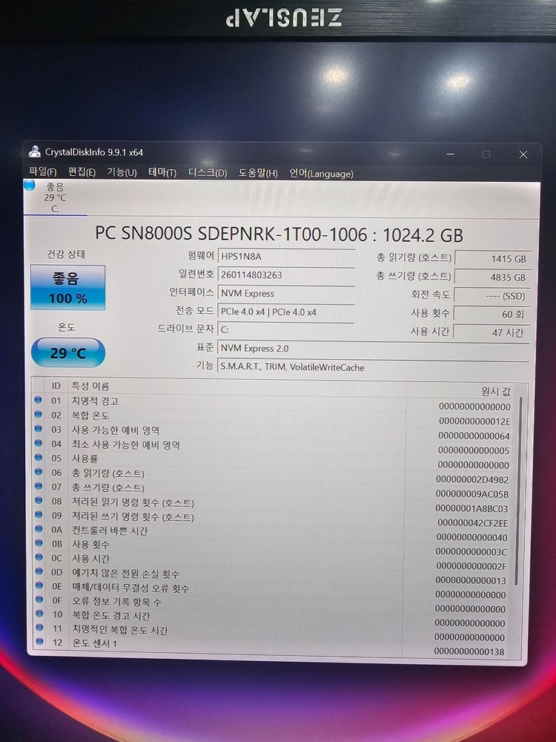The image size is (556, 742).
Task: Click the status dot for 03 사용 가능한 예비 영역
Action: [x=38, y=429]
